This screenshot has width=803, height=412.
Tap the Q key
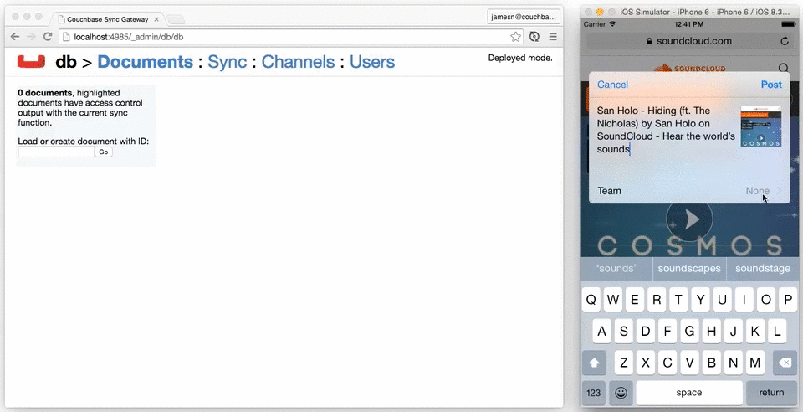coord(591,300)
